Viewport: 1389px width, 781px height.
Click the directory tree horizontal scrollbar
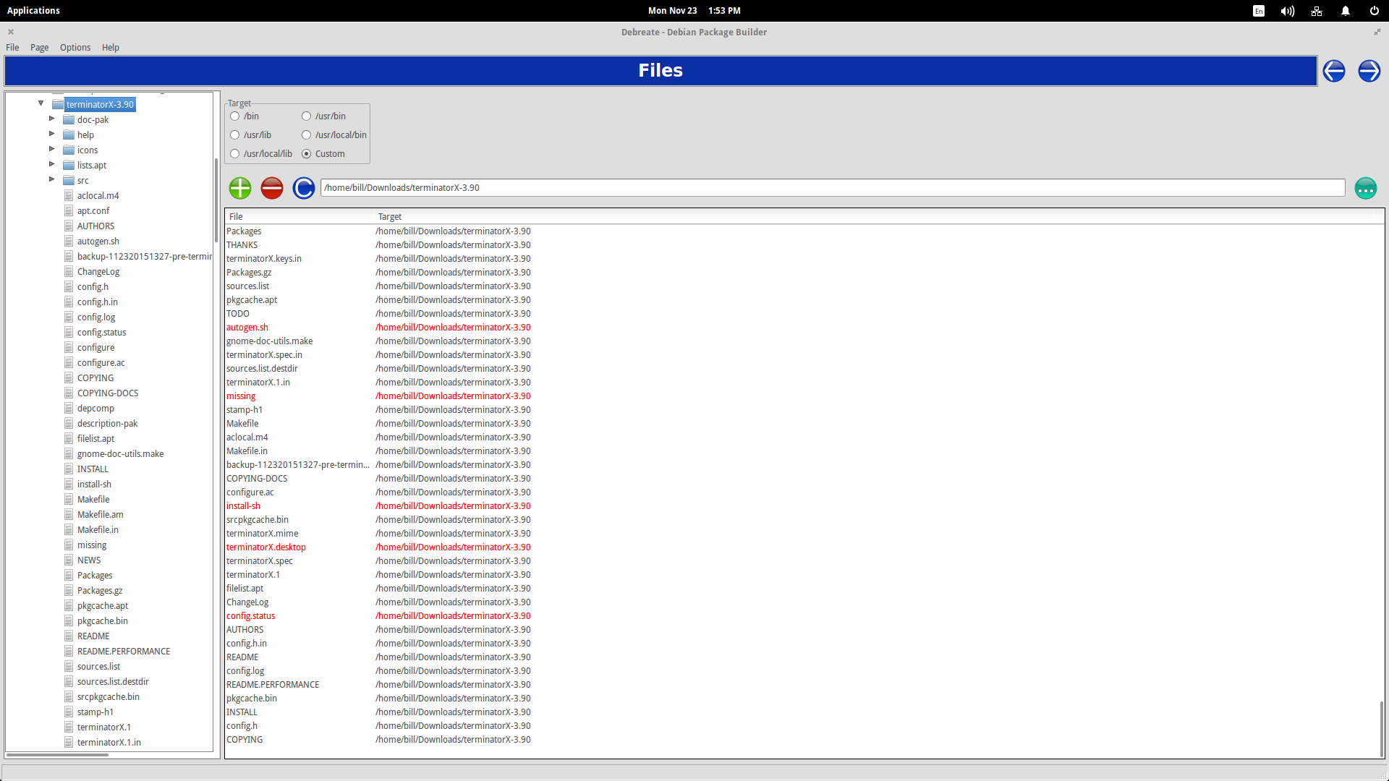pos(57,755)
